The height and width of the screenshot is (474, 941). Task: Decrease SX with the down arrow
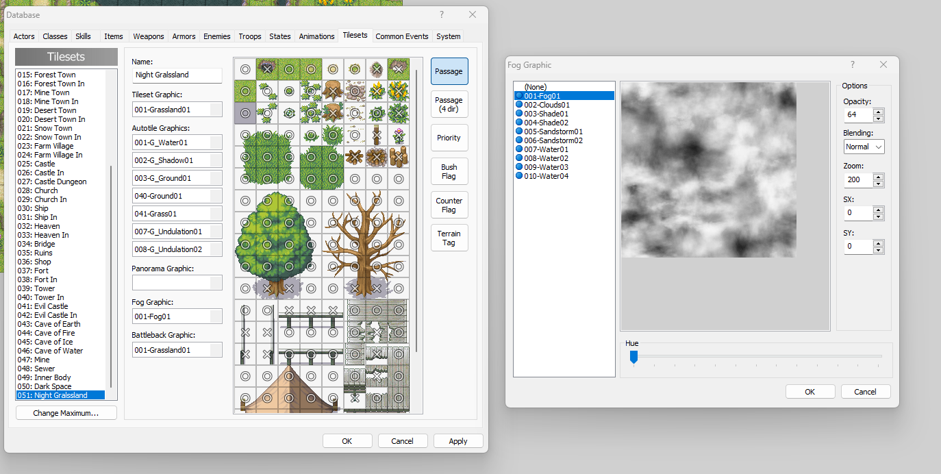click(x=878, y=216)
